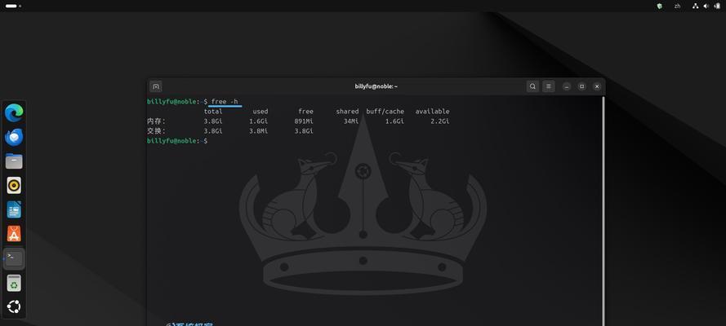Screen dimensions: 726x326
Task: Click the 'available' column header
Action: [x=433, y=112]
